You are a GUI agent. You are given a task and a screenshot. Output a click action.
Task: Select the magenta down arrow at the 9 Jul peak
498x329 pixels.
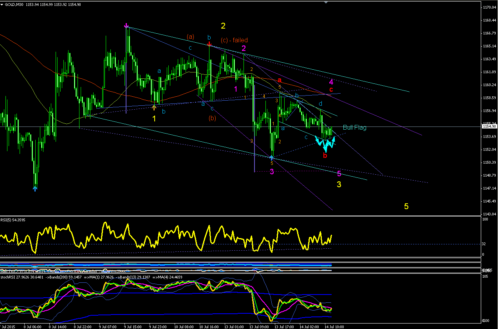point(126,26)
